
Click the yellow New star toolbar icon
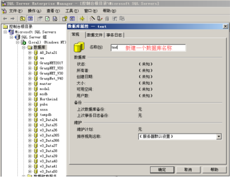coord(82,19)
